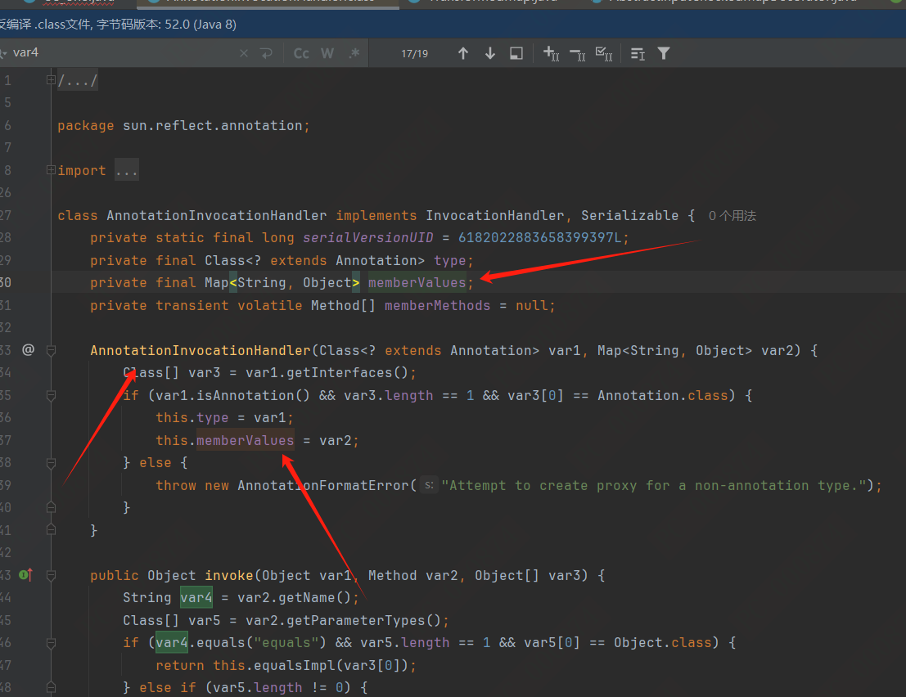Toggle search in selection only
The height and width of the screenshot is (697, 906).
point(516,53)
